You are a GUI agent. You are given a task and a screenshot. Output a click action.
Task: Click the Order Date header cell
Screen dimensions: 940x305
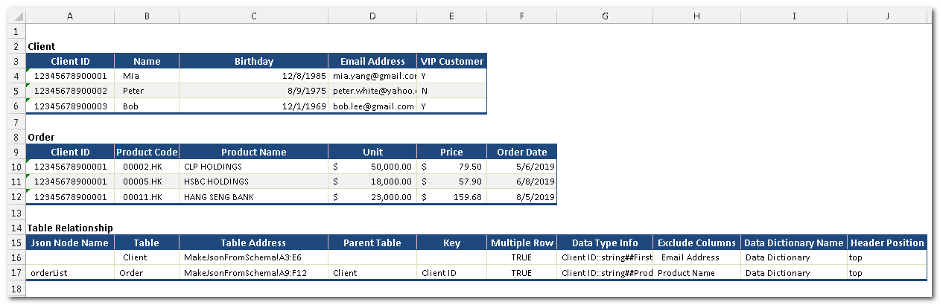(521, 152)
